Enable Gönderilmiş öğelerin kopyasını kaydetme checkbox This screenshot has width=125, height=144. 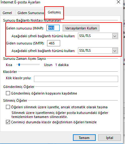8,93
